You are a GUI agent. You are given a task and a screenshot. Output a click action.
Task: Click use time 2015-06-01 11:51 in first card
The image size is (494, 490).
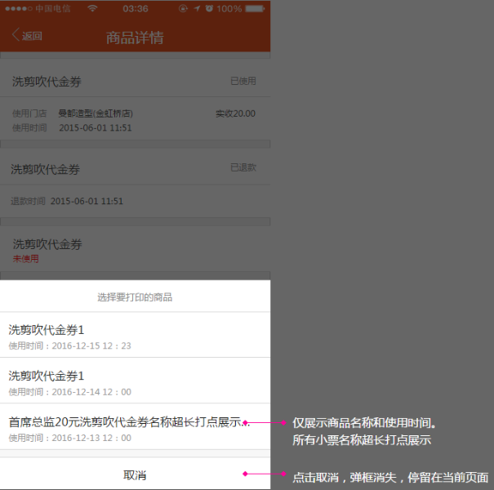pyautogui.click(x=96, y=127)
